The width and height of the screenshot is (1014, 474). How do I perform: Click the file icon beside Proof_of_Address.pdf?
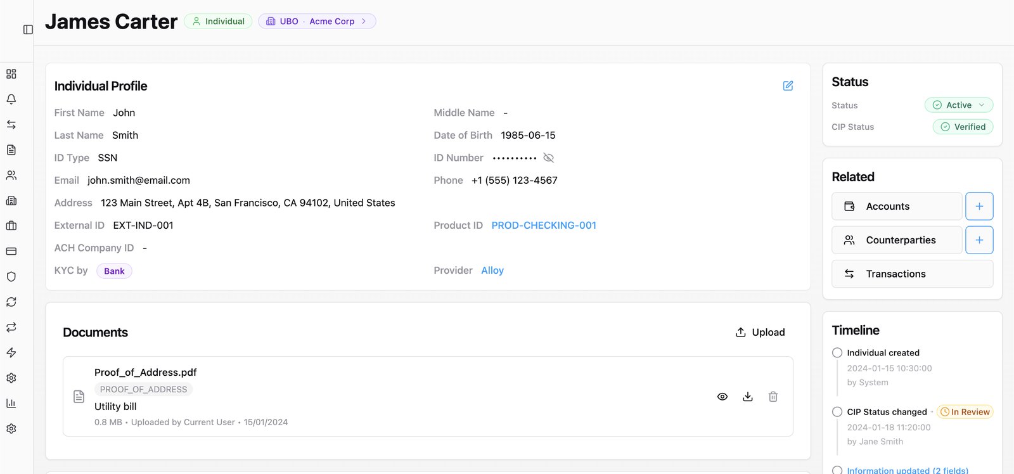[x=79, y=397]
